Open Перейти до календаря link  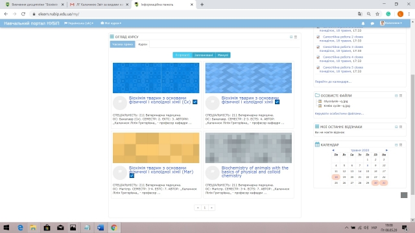(x=333, y=82)
